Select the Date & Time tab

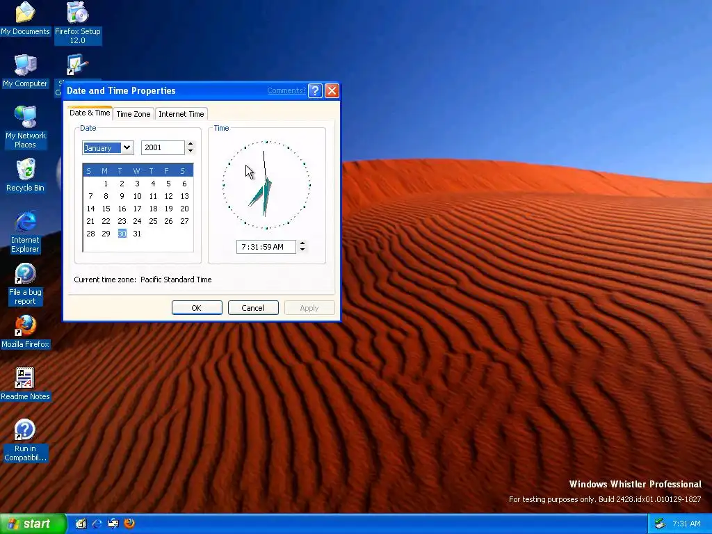(90, 113)
